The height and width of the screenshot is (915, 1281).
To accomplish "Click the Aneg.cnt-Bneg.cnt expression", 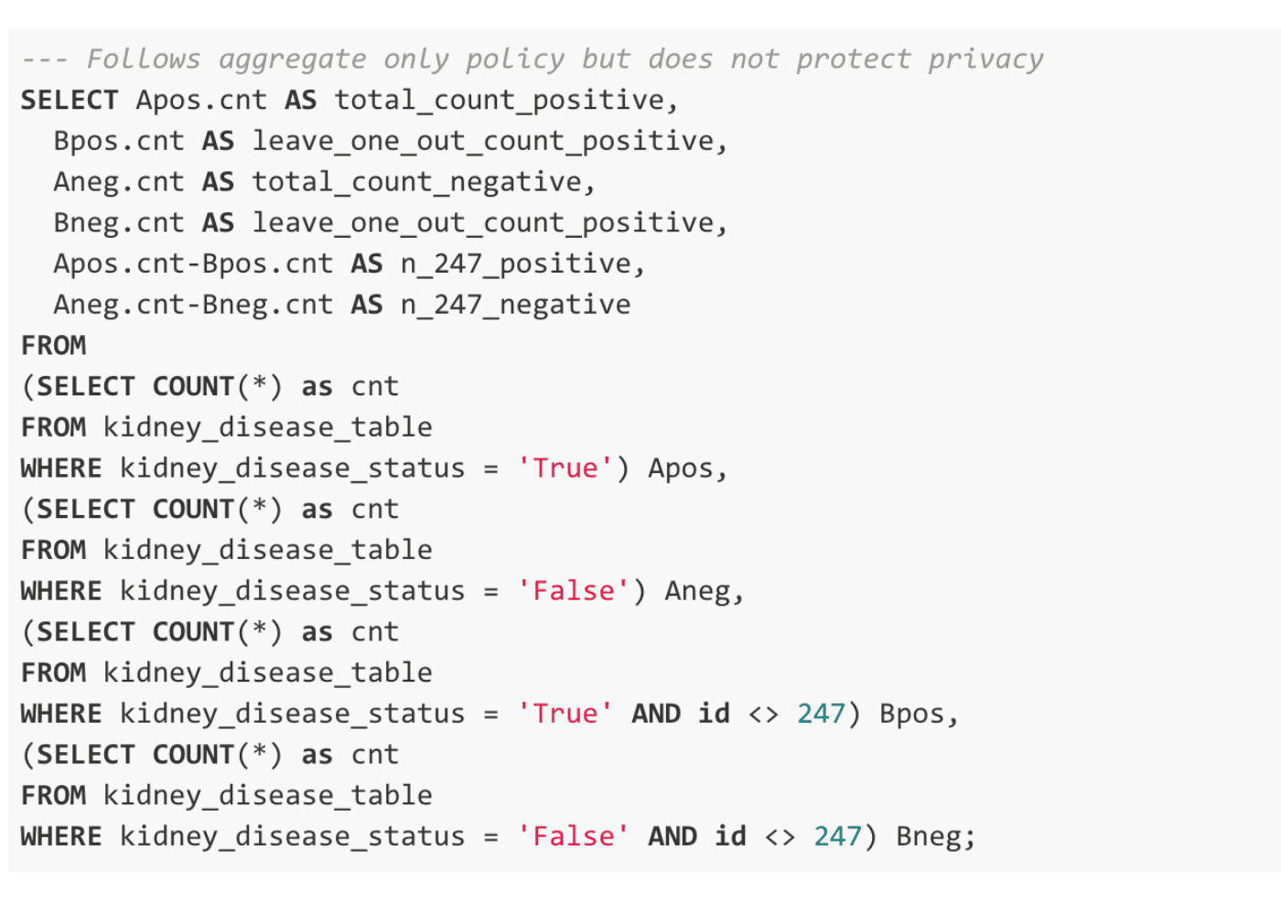I will (193, 305).
